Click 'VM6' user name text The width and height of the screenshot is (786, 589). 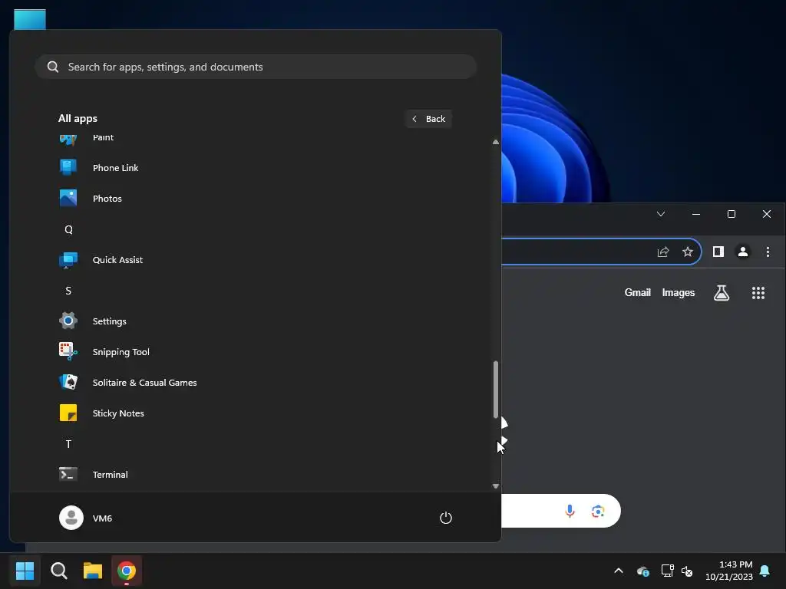pos(102,518)
